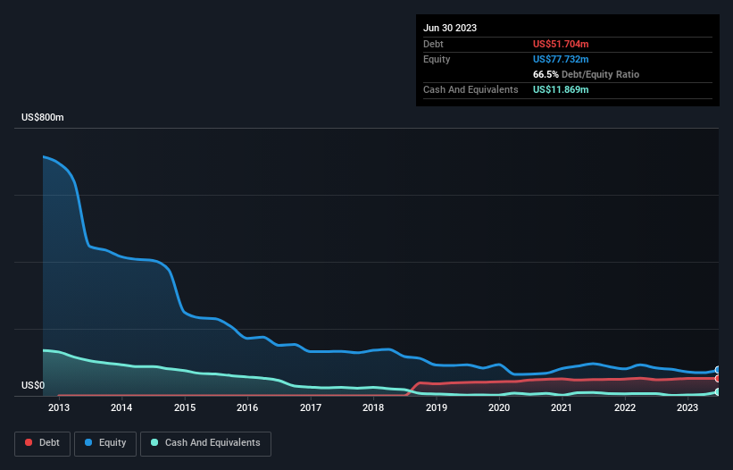Click the 2017 axis label

311,407
